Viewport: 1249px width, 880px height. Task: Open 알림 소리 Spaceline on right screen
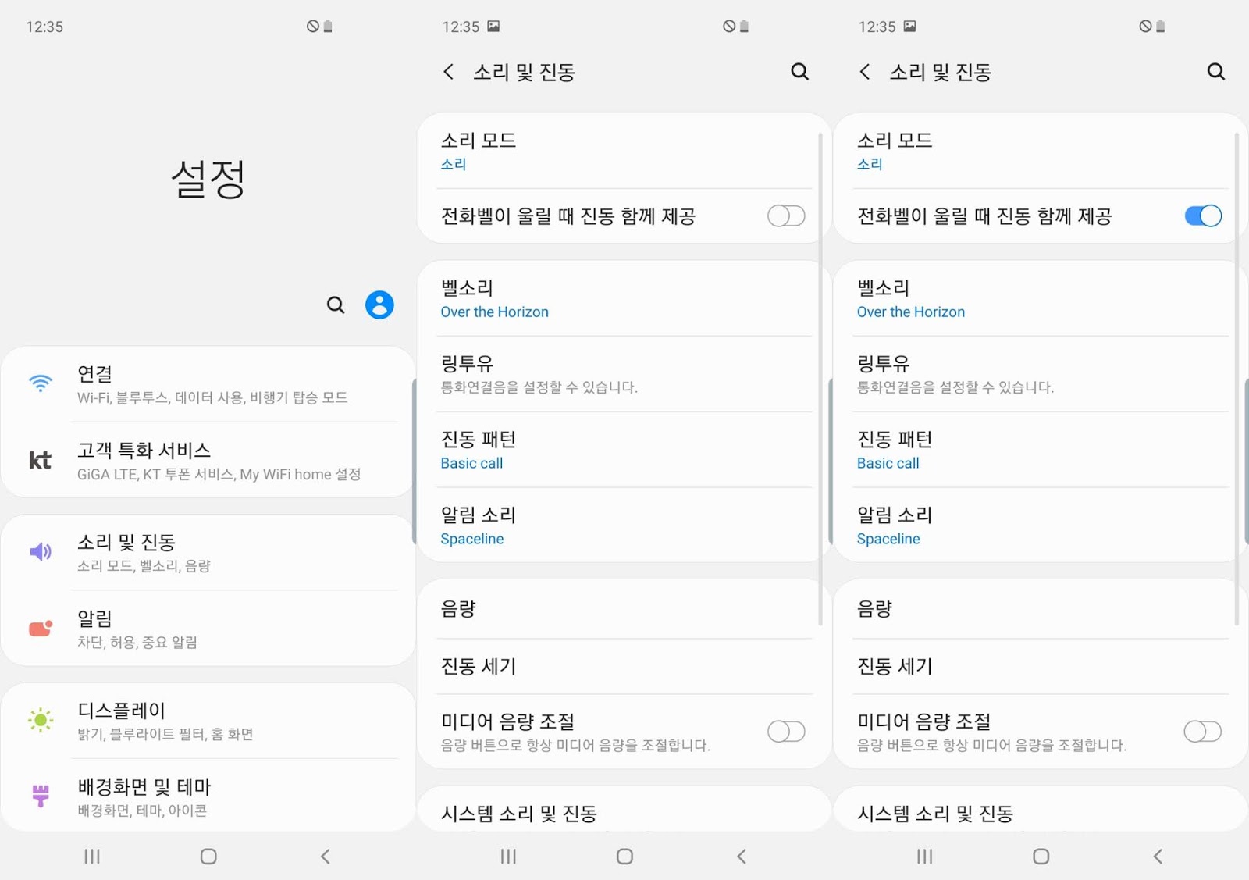[1039, 526]
